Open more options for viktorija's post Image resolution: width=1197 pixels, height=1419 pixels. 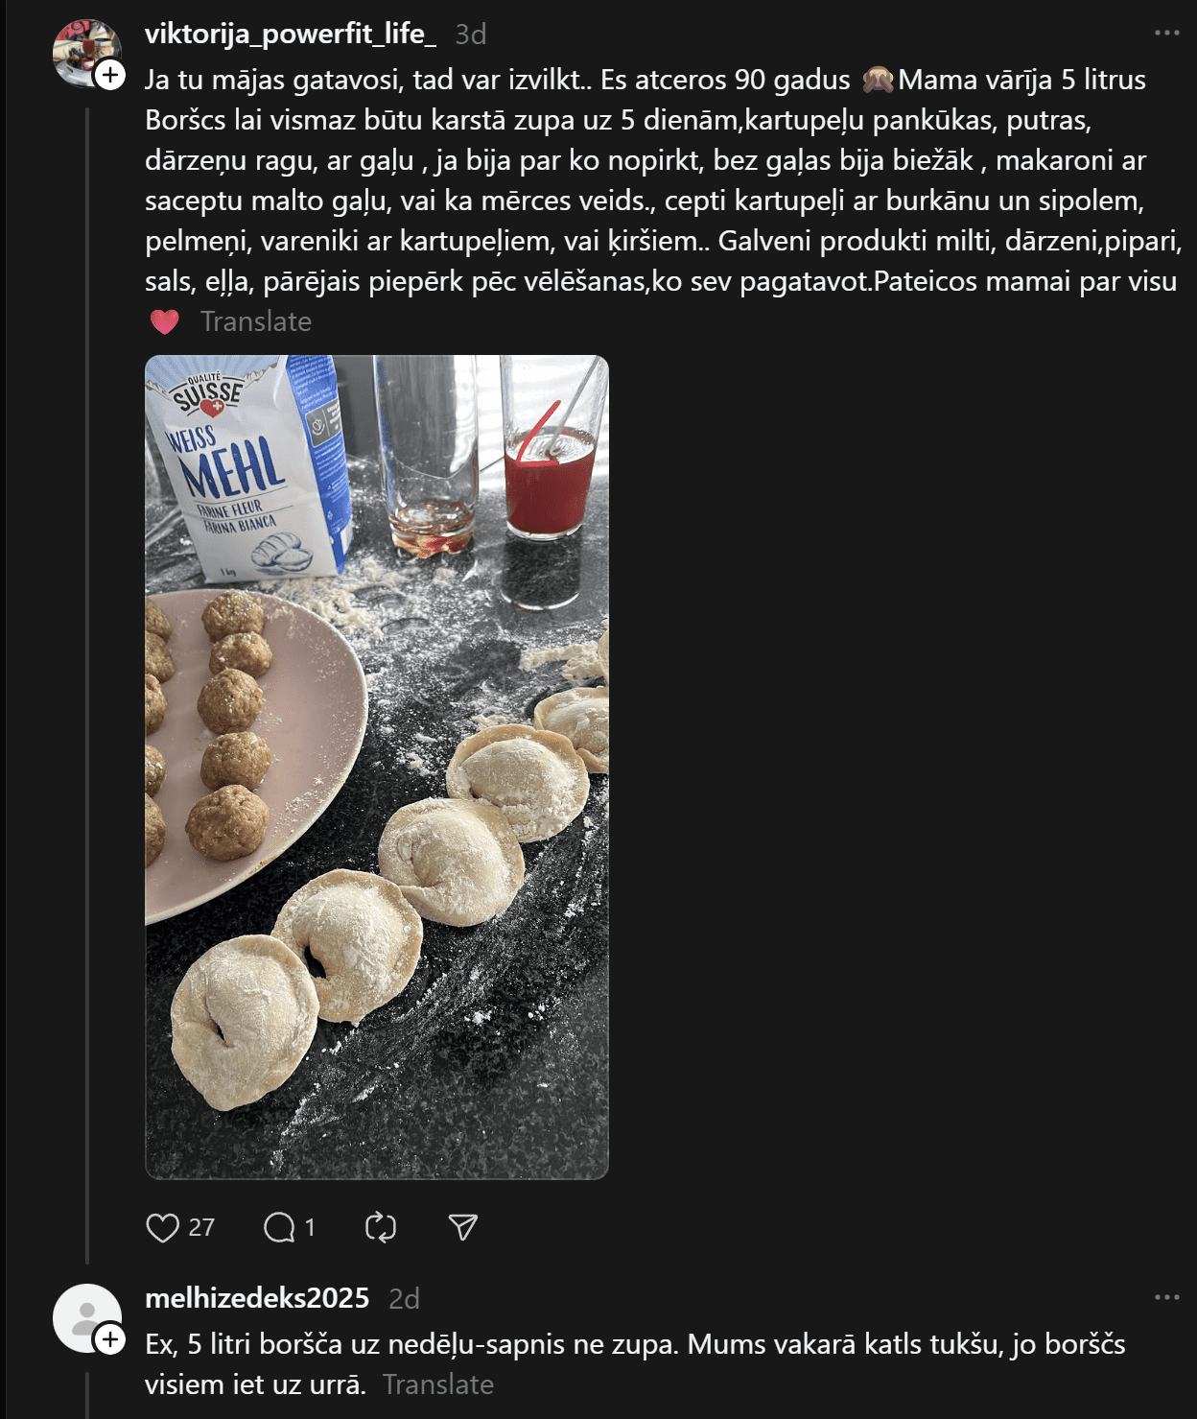(1166, 33)
